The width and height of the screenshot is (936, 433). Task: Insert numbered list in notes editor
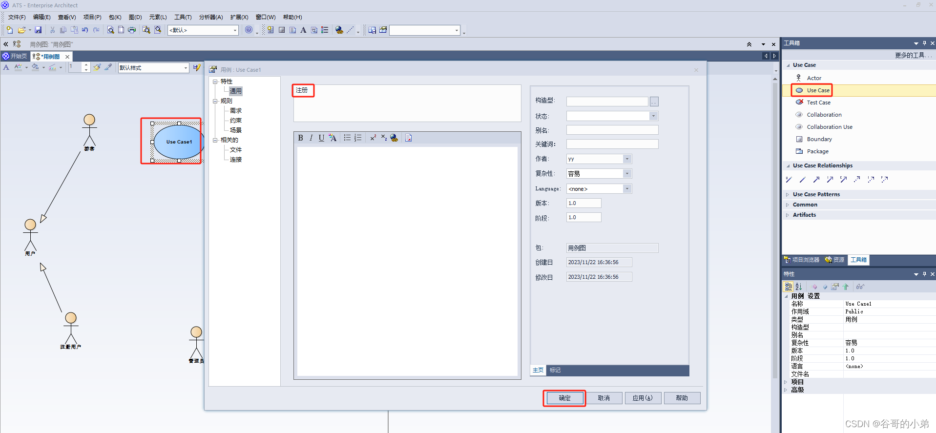tap(358, 138)
